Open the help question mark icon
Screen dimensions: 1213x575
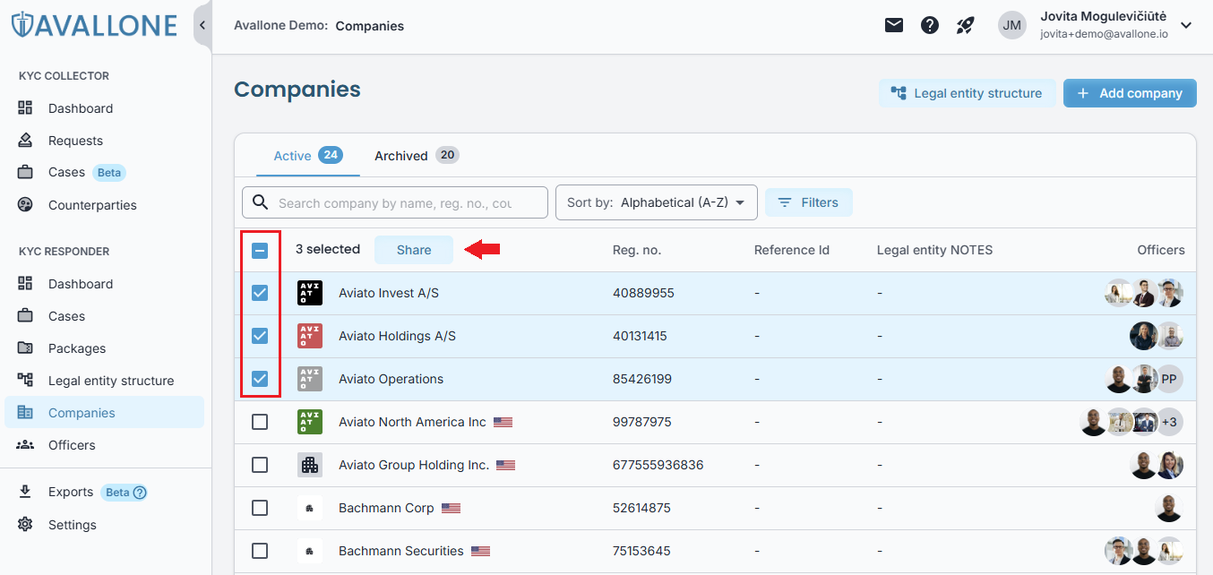pos(930,25)
